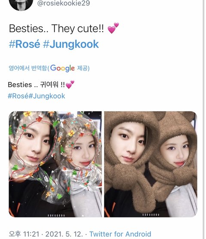Click the pink hearts emoji in the tweet
This screenshot has width=206, height=239.
(x=113, y=28)
